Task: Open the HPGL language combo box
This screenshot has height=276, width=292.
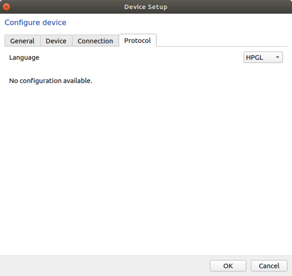Action: pyautogui.click(x=263, y=57)
